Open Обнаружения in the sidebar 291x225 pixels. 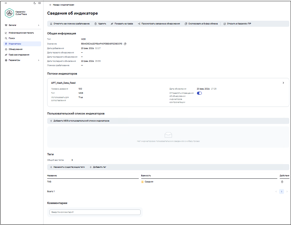click(x=22, y=49)
